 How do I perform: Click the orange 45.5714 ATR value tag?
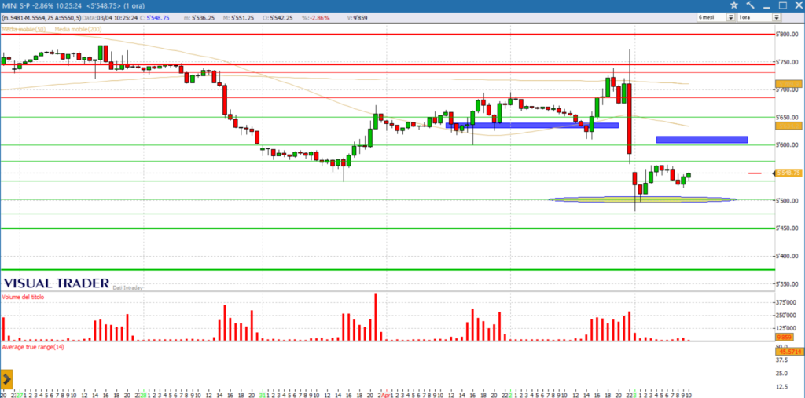coord(789,352)
